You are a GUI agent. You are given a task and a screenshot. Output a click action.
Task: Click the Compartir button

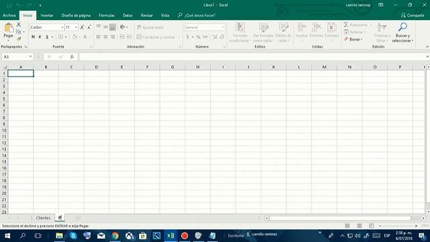413,15
